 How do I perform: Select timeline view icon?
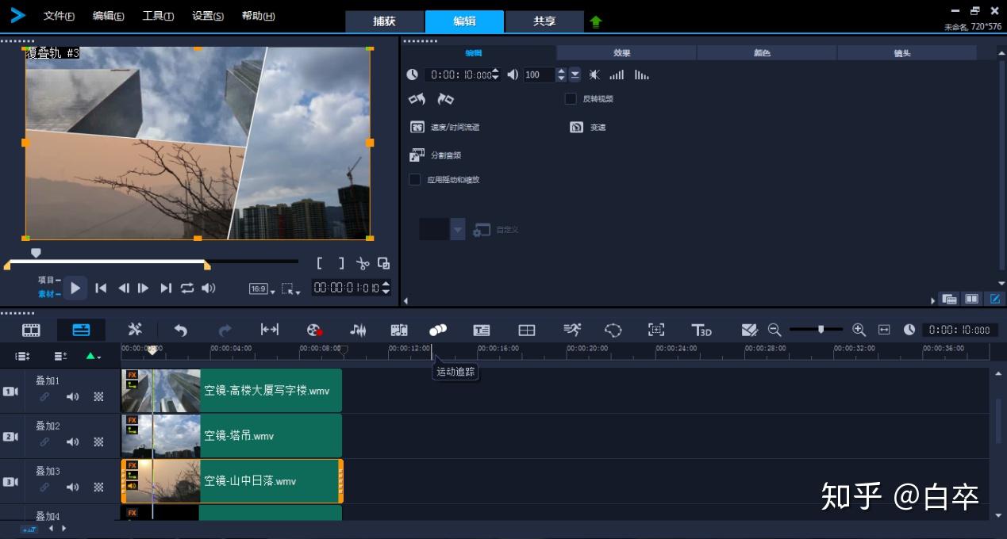coord(81,330)
